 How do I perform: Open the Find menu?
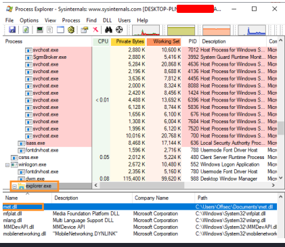click(91, 20)
